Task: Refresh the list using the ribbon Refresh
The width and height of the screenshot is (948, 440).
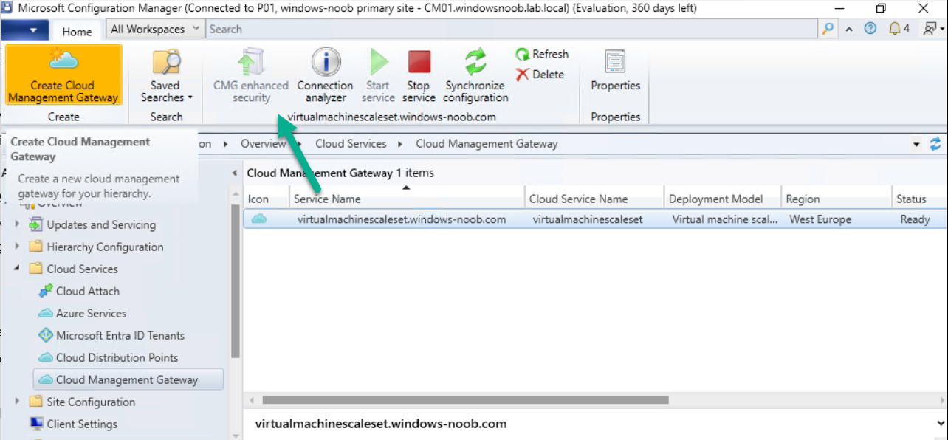Action: click(x=542, y=54)
